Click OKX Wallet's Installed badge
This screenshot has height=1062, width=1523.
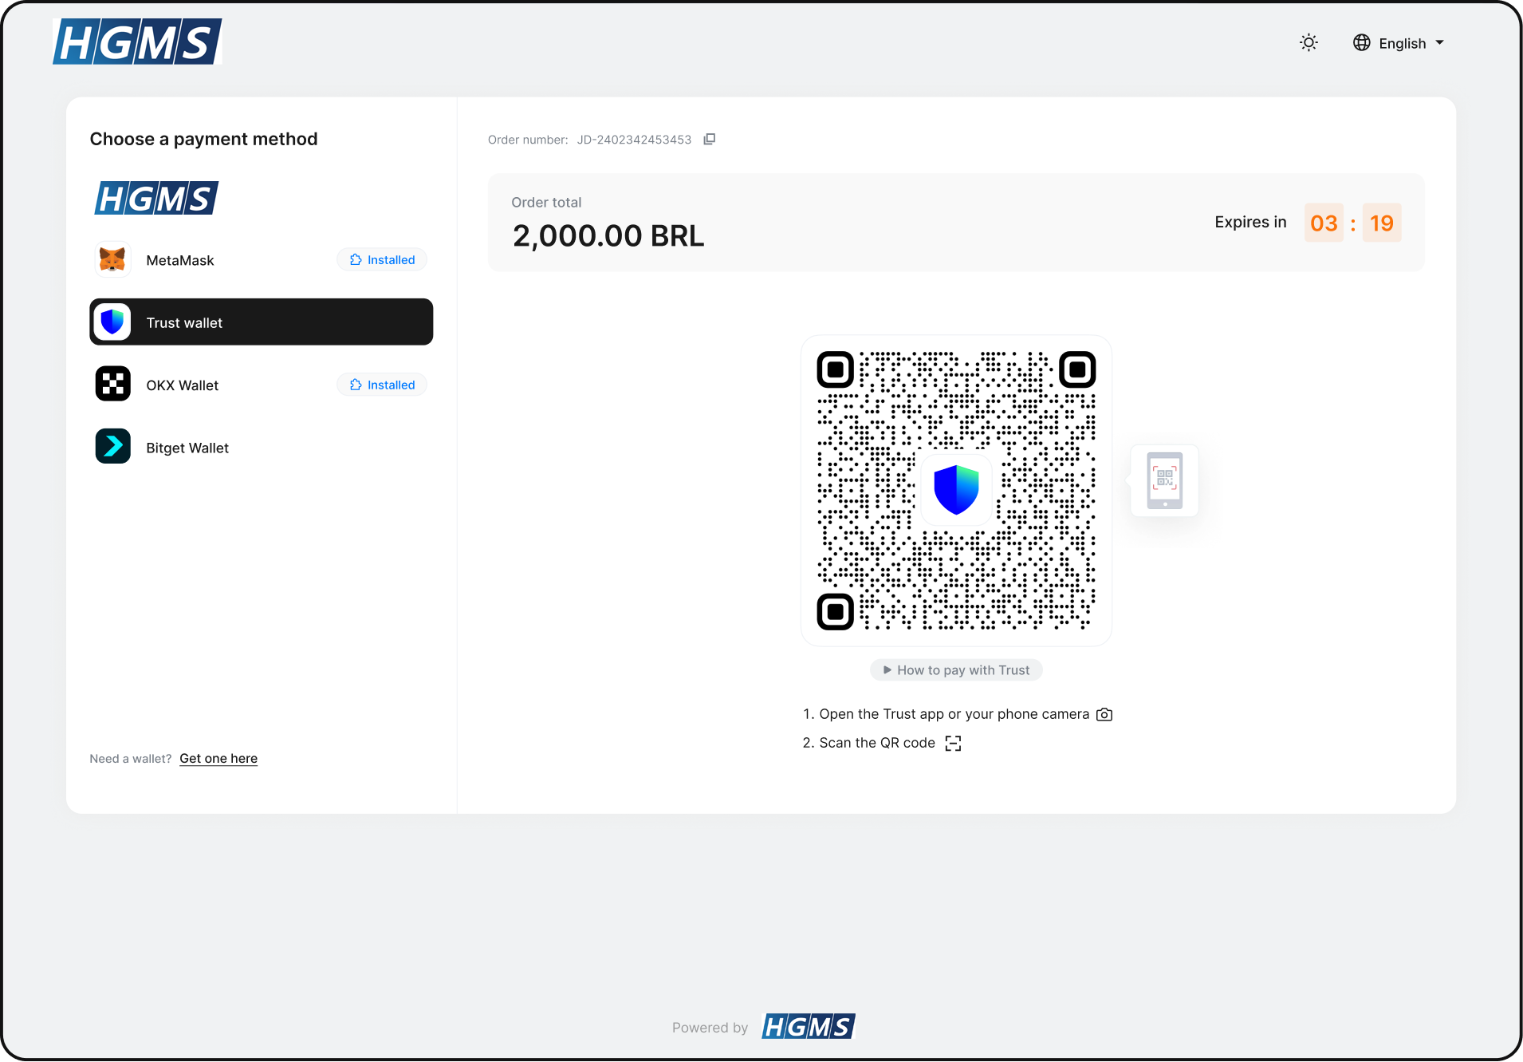(x=382, y=385)
